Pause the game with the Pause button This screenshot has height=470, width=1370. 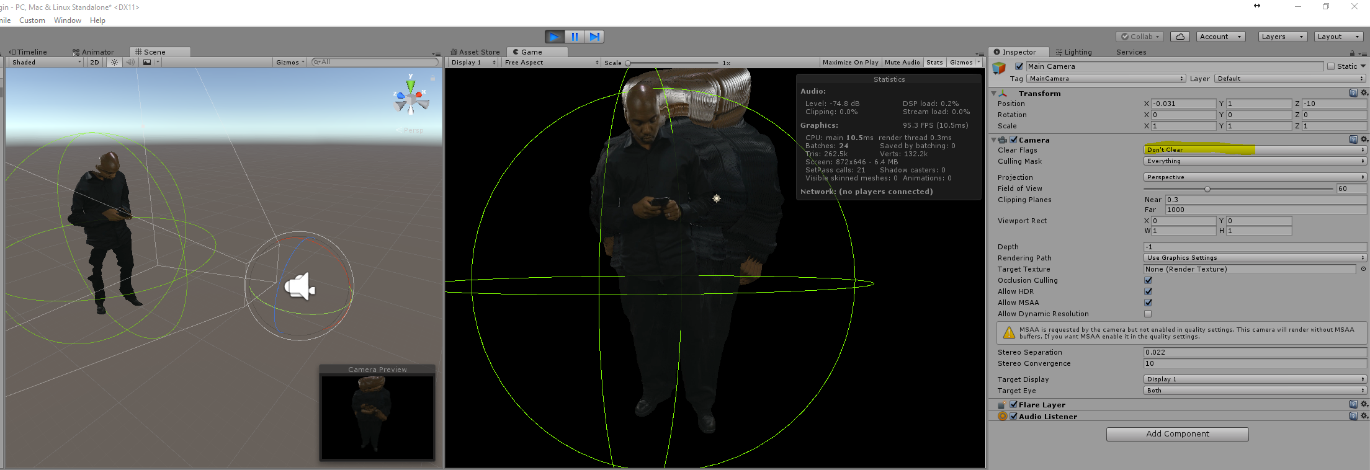pos(575,37)
